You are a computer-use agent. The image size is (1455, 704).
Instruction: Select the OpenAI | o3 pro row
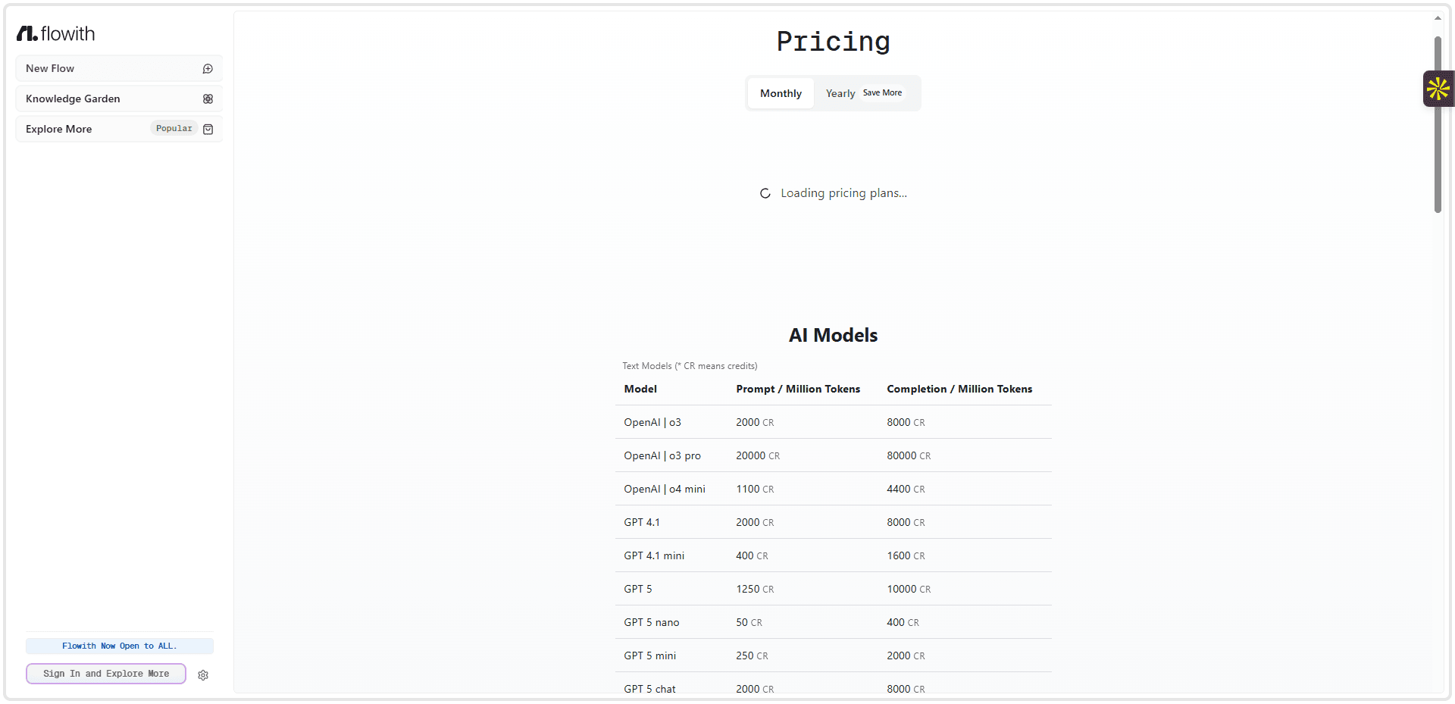[833, 455]
